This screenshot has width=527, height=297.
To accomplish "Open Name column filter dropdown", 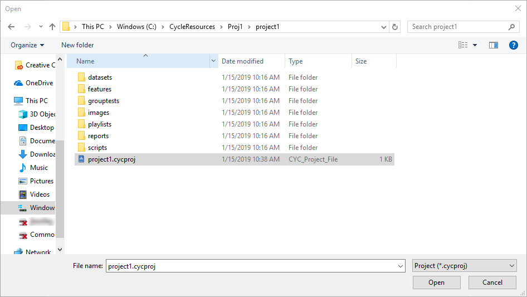I will (x=213, y=61).
